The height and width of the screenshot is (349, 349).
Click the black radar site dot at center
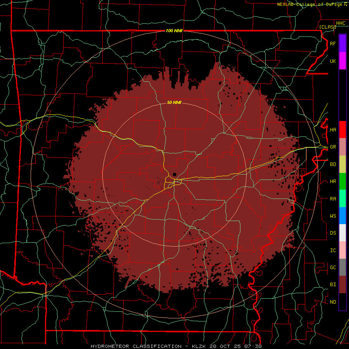coord(174,175)
